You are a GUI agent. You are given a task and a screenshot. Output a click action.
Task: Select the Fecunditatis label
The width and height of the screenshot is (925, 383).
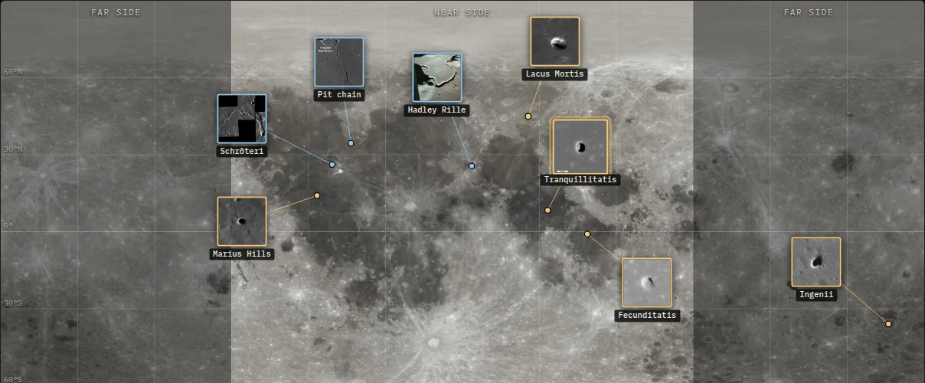click(x=647, y=316)
